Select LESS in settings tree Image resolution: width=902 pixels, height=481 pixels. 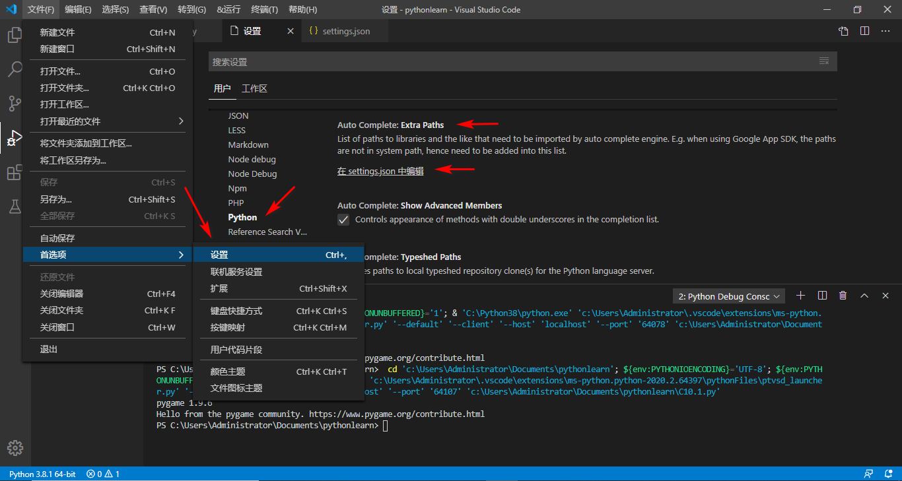236,130
